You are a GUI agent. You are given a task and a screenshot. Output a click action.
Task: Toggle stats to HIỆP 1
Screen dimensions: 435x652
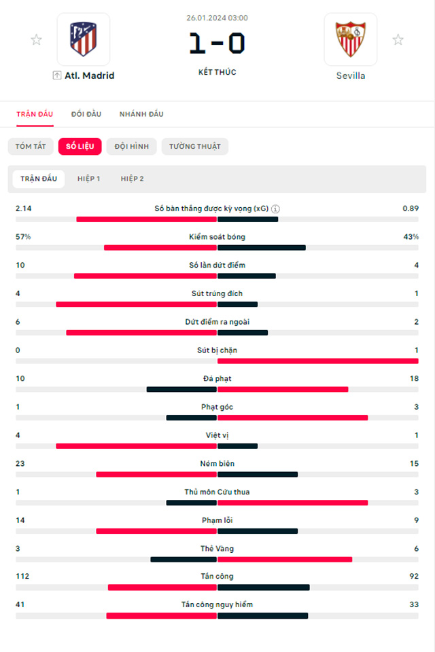pyautogui.click(x=89, y=179)
